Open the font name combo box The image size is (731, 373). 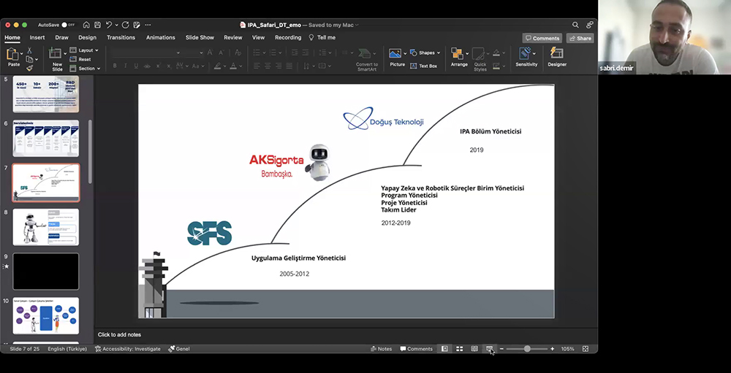[145, 53]
